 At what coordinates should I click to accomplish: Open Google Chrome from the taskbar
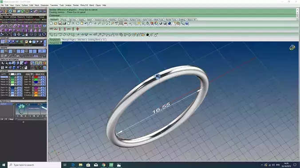coord(103,165)
